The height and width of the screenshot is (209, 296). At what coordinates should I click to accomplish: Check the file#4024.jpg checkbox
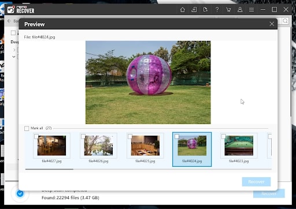click(177, 136)
